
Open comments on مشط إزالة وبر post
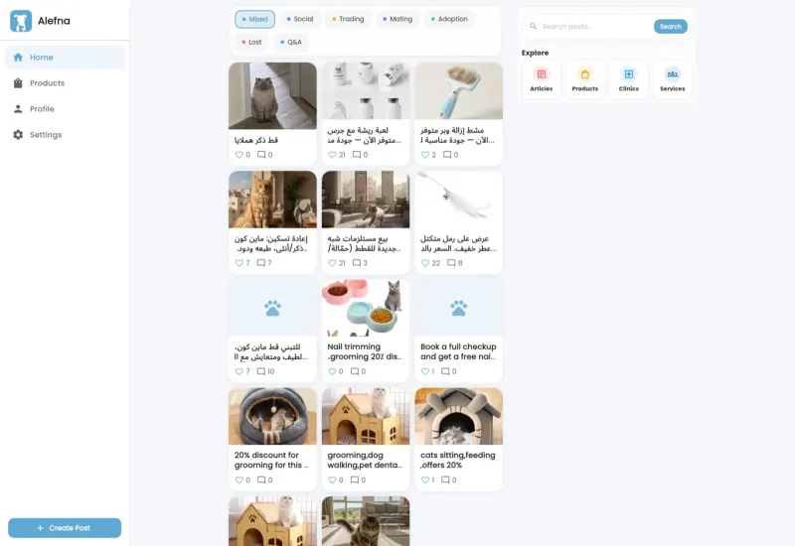click(447, 155)
